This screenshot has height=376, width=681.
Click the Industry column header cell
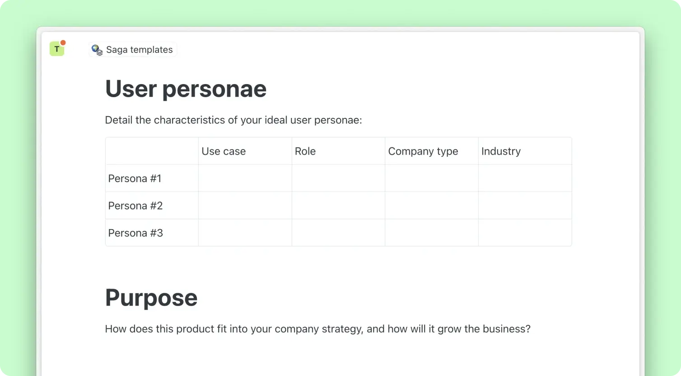525,151
